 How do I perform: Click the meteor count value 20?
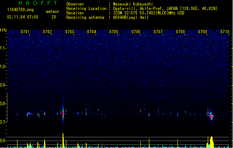coord(54,17)
